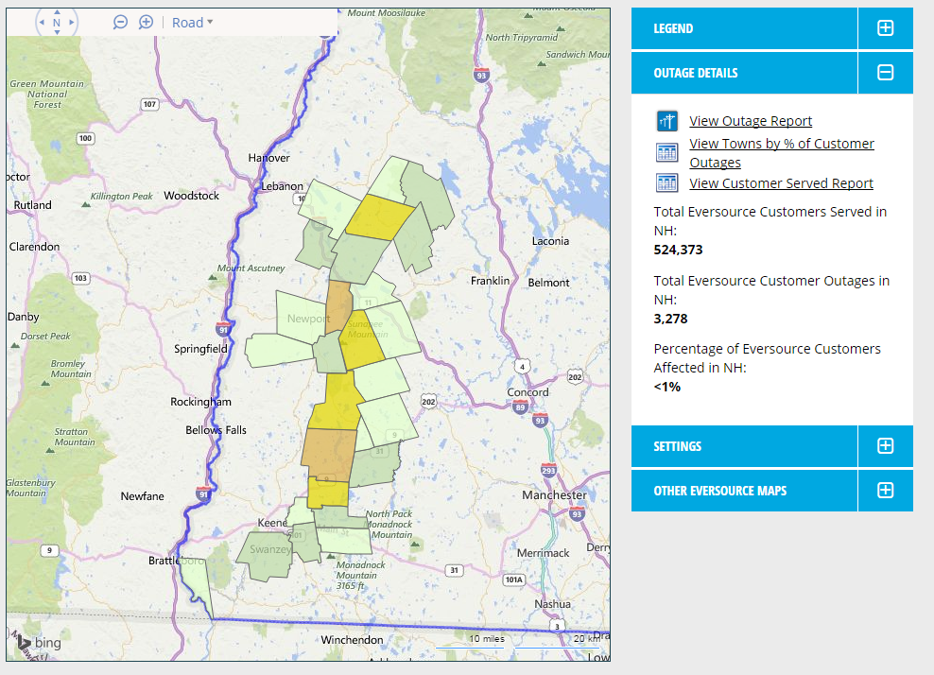934x675 pixels.
Task: Click the route 293 shield near Manchester
Action: pyautogui.click(x=548, y=470)
